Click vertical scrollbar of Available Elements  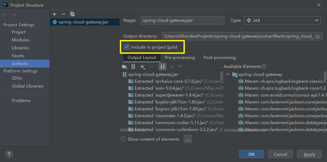point(325,76)
